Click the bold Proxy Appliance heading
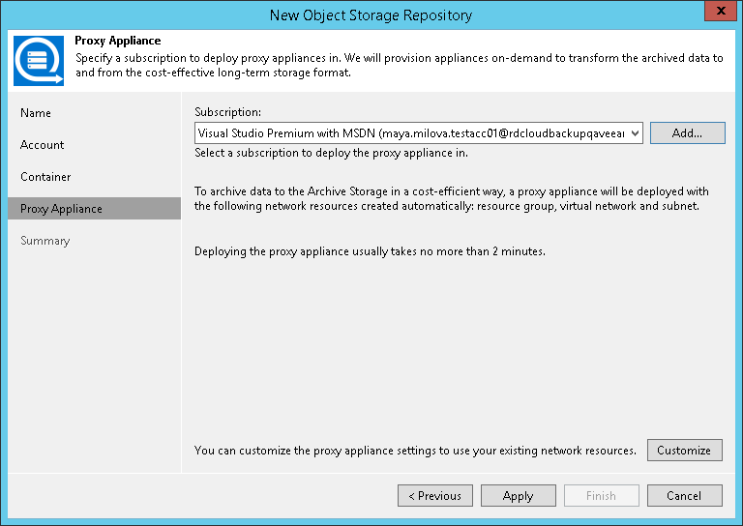This screenshot has height=526, width=743. [117, 42]
